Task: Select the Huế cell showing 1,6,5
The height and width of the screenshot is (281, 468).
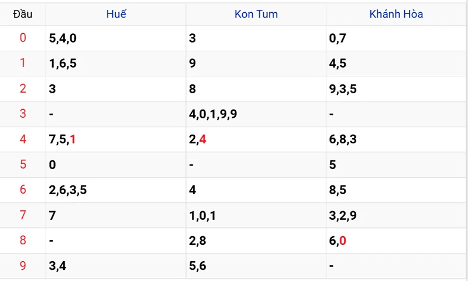Action: pos(63,64)
